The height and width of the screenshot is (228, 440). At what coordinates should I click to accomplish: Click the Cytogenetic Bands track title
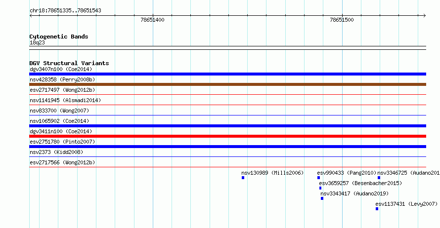coord(59,37)
